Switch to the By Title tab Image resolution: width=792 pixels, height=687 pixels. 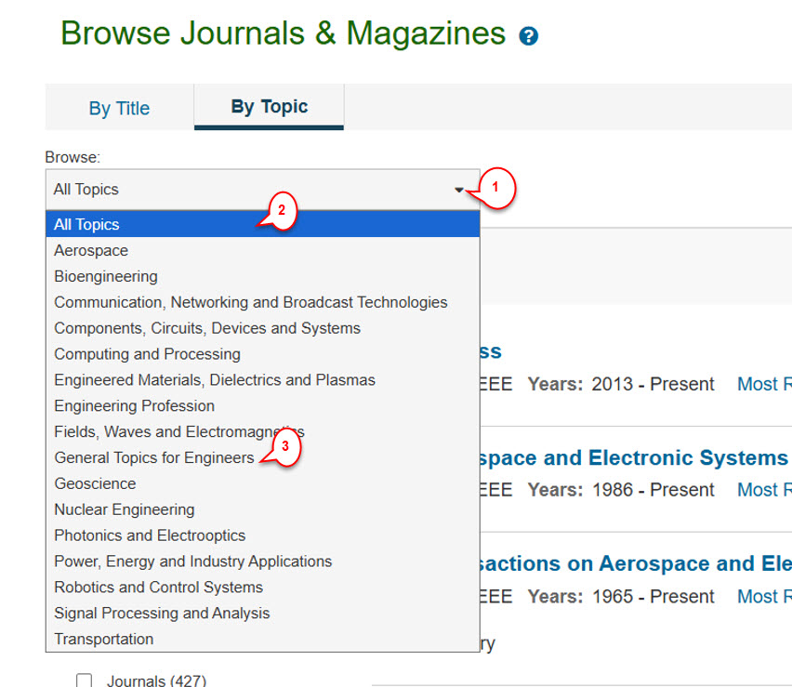[119, 108]
